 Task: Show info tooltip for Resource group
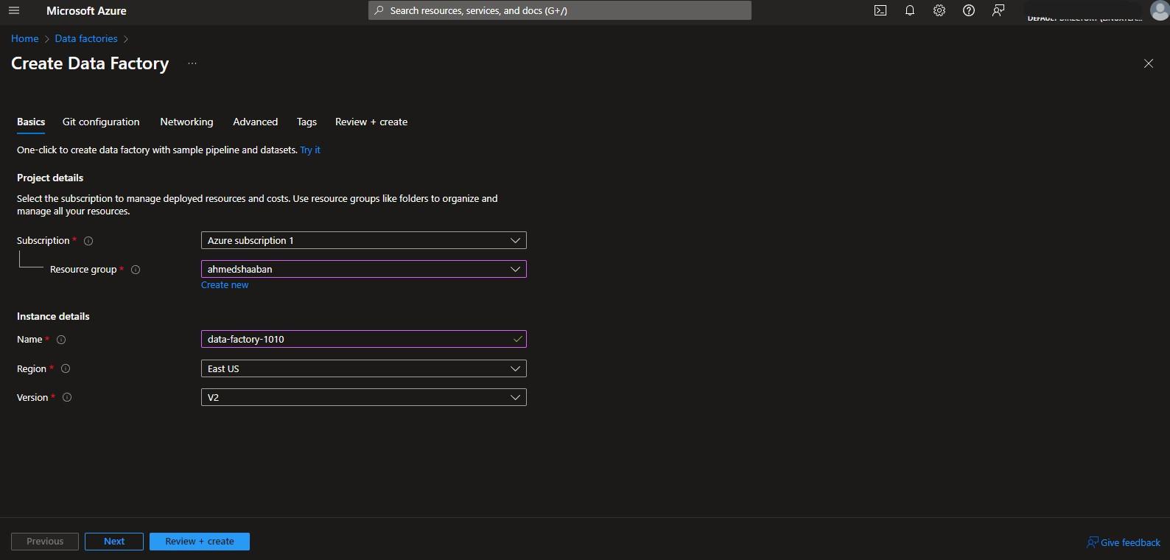click(136, 270)
